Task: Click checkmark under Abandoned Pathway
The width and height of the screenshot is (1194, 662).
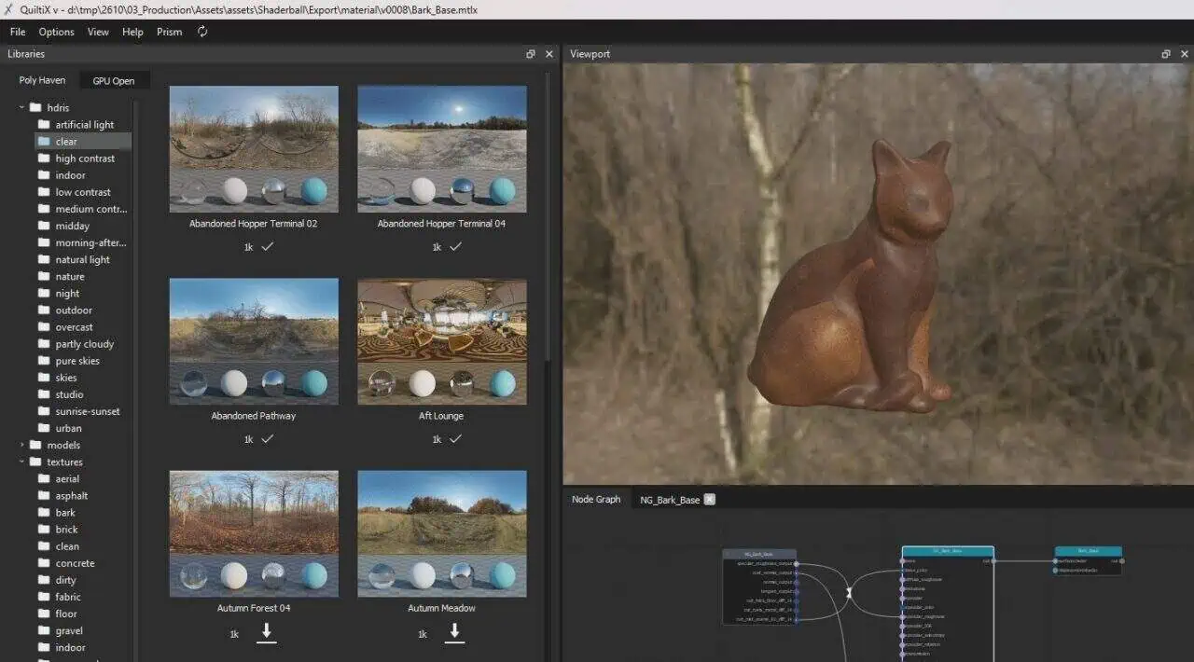Action: (x=268, y=439)
